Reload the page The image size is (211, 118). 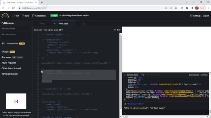[x=13, y=8]
